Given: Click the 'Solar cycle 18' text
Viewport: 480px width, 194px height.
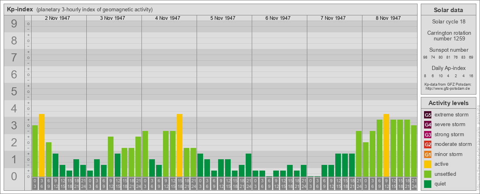Looking at the screenshot, I should pos(448,22).
